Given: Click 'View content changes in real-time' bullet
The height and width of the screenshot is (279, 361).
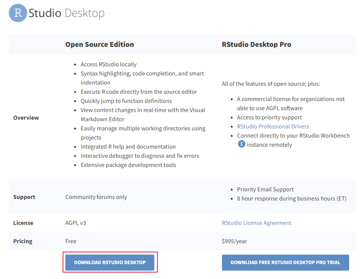Looking at the screenshot, I should (x=142, y=115).
